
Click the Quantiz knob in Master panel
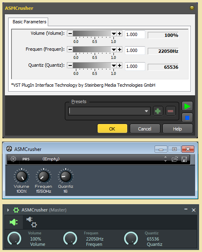point(131,239)
